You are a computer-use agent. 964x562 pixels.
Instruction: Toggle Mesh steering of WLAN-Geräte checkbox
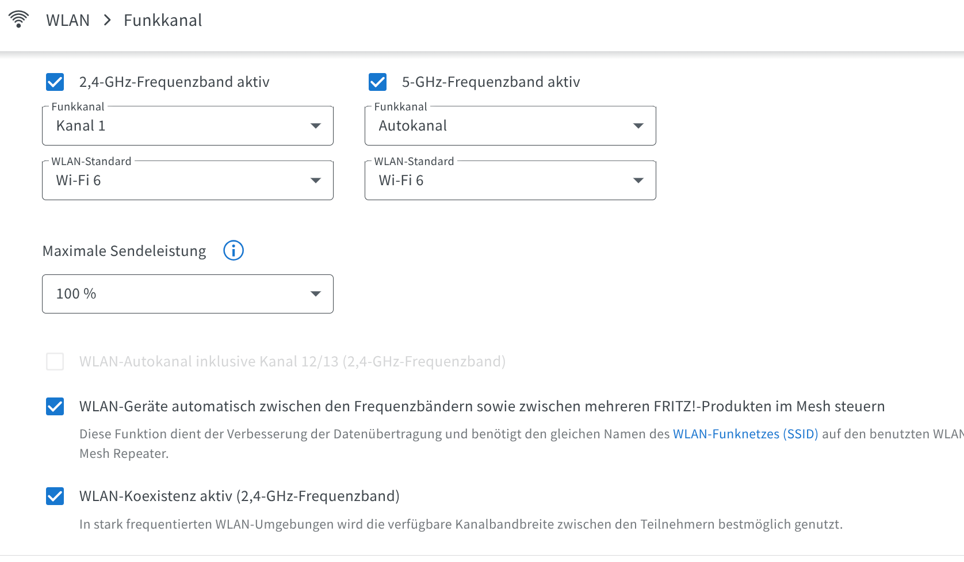coord(55,407)
